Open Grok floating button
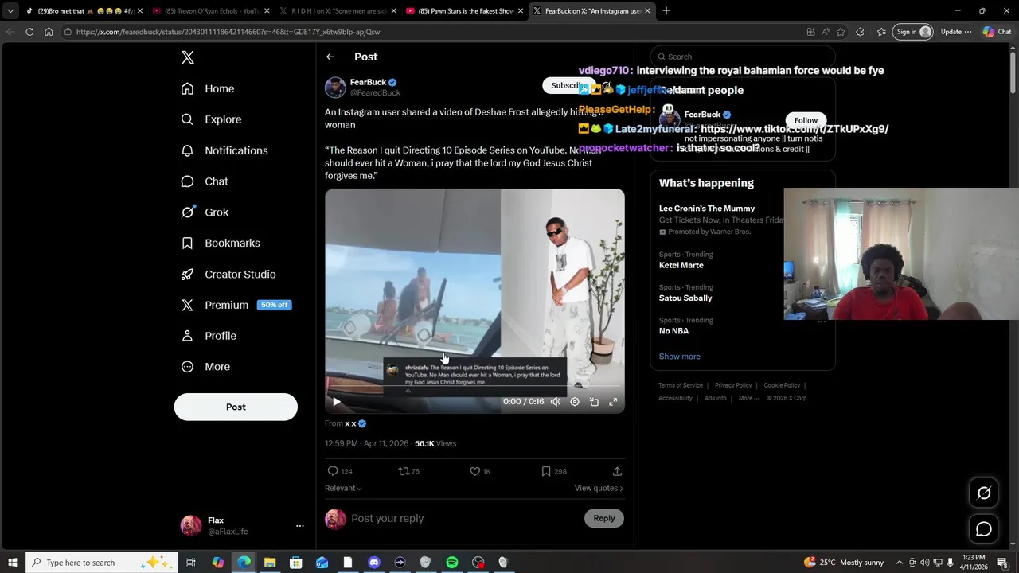Viewport: 1019px width, 573px height. (984, 493)
